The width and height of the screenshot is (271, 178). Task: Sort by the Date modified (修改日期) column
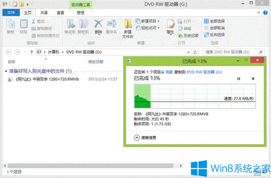tap(96, 62)
